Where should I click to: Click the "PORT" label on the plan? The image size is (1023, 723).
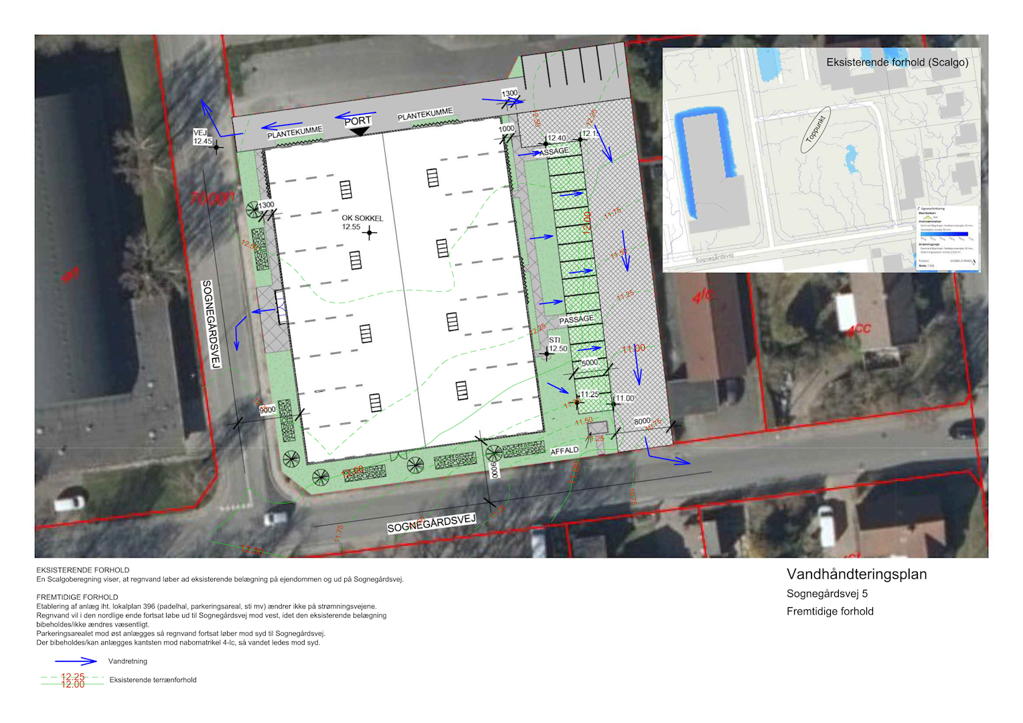pos(358,121)
